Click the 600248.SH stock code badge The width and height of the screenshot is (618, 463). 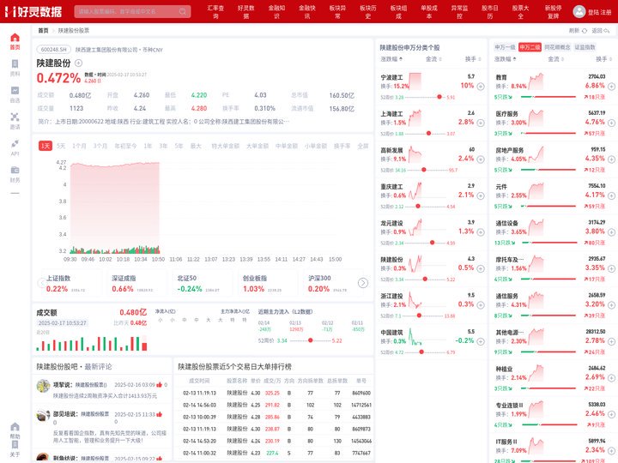click(x=53, y=50)
